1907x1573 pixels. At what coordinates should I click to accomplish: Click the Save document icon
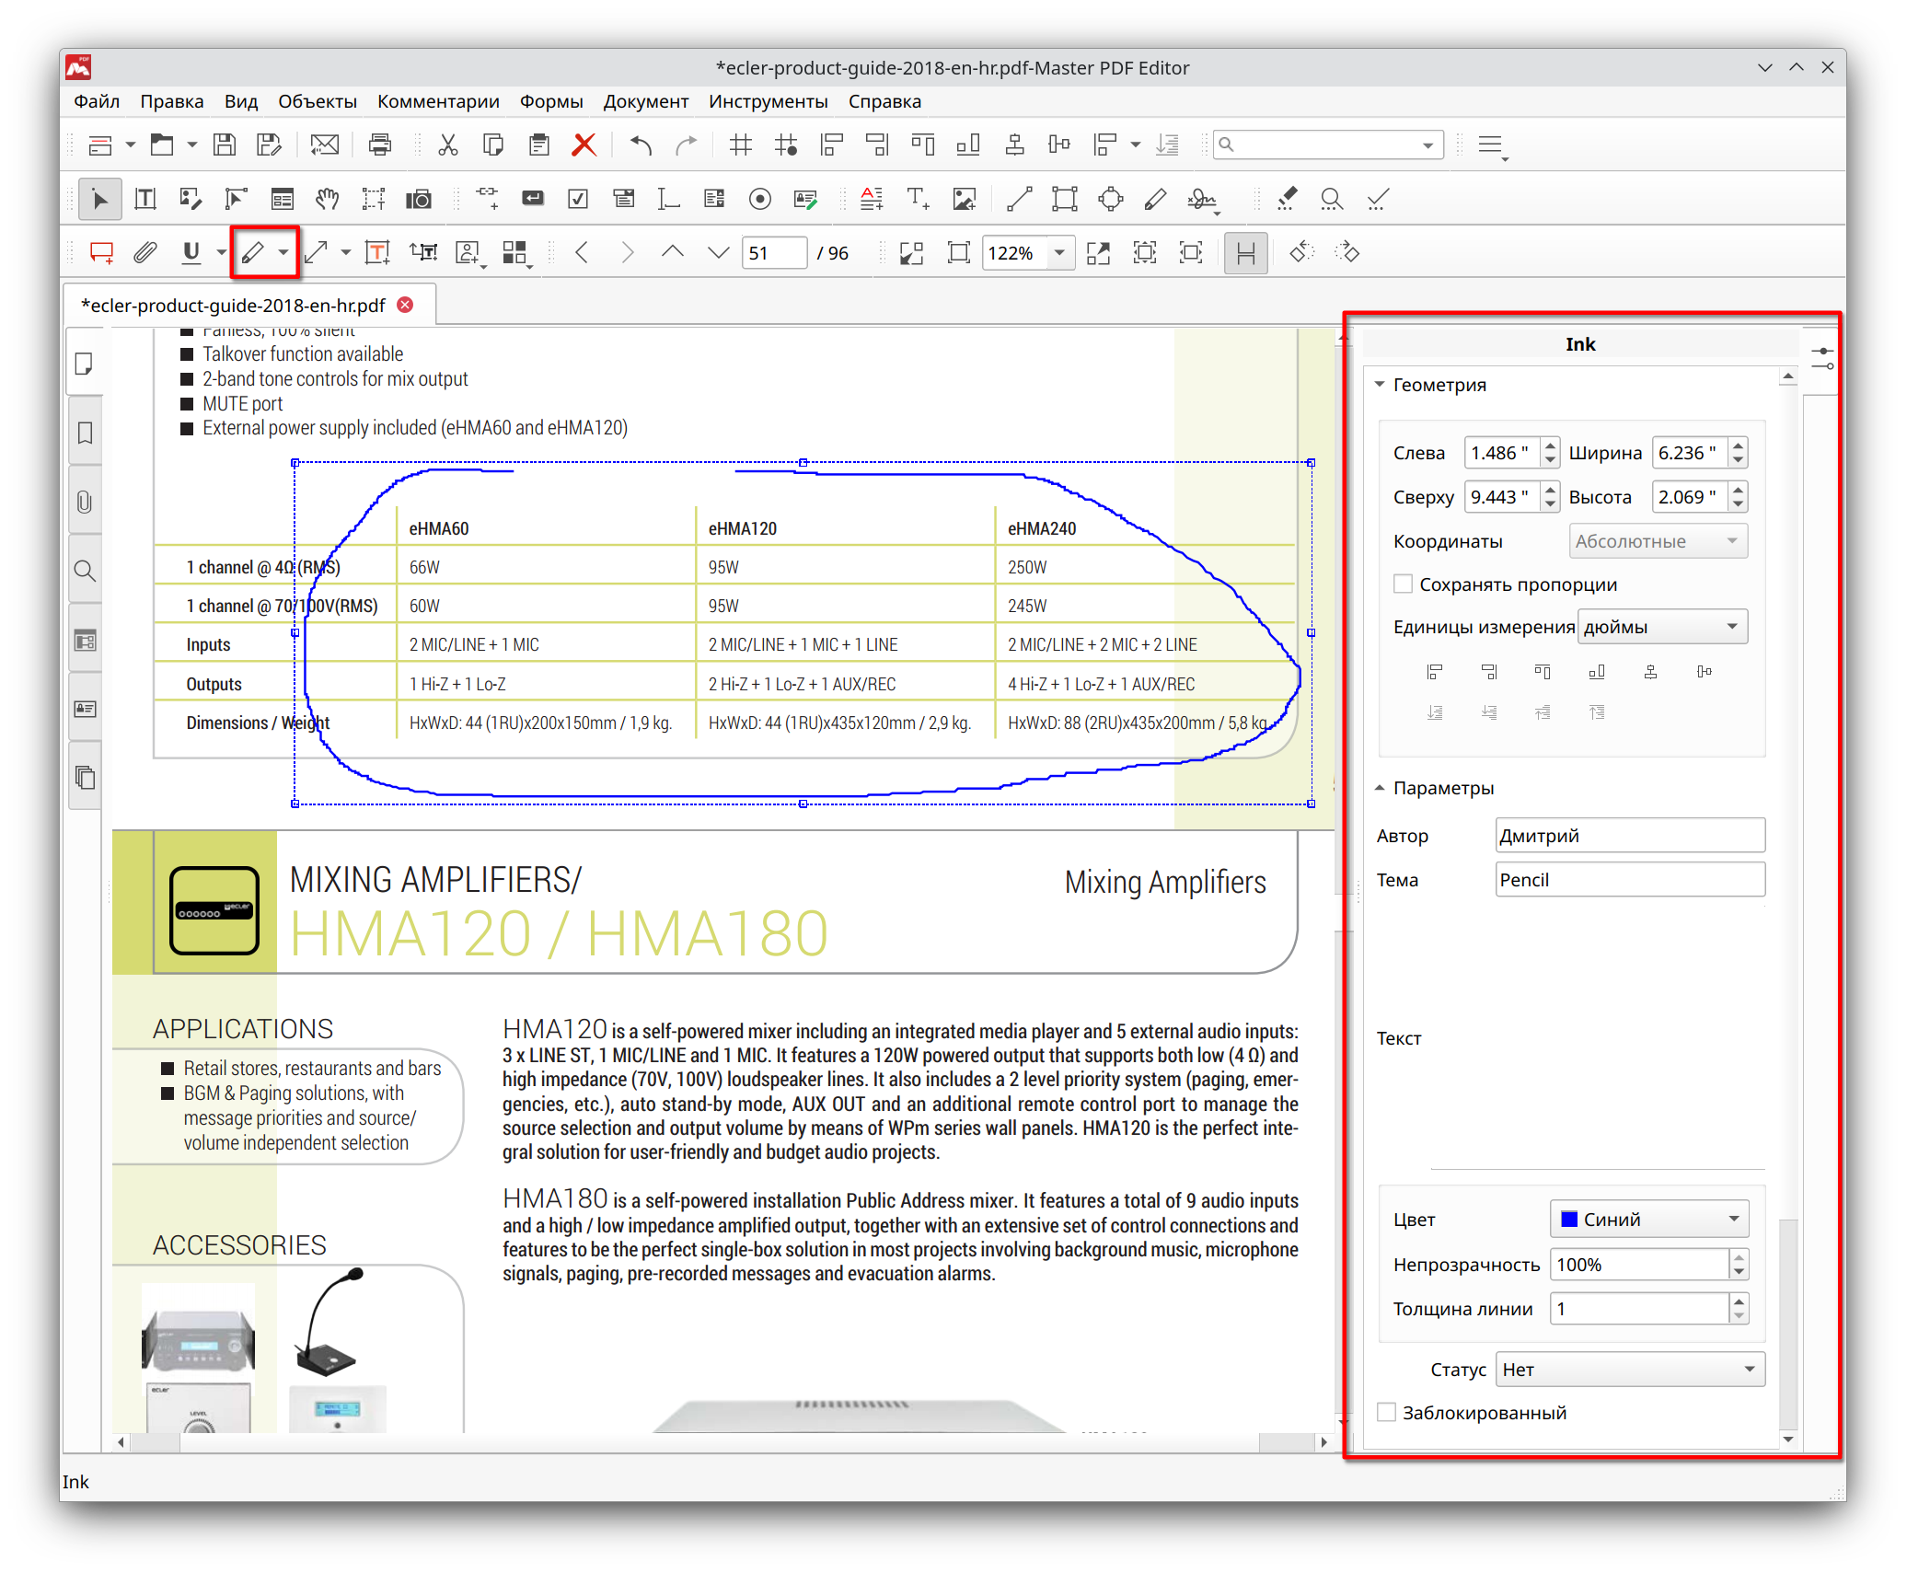pos(224,145)
